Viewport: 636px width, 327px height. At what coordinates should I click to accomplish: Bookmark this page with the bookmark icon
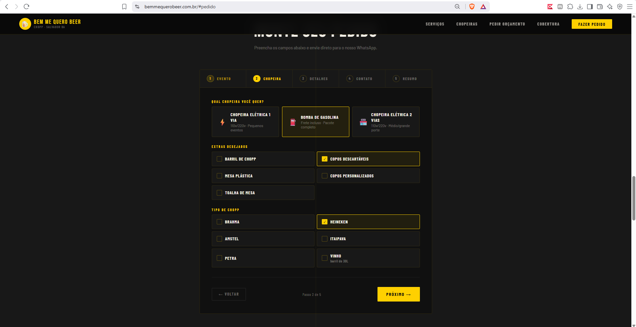coord(124,7)
